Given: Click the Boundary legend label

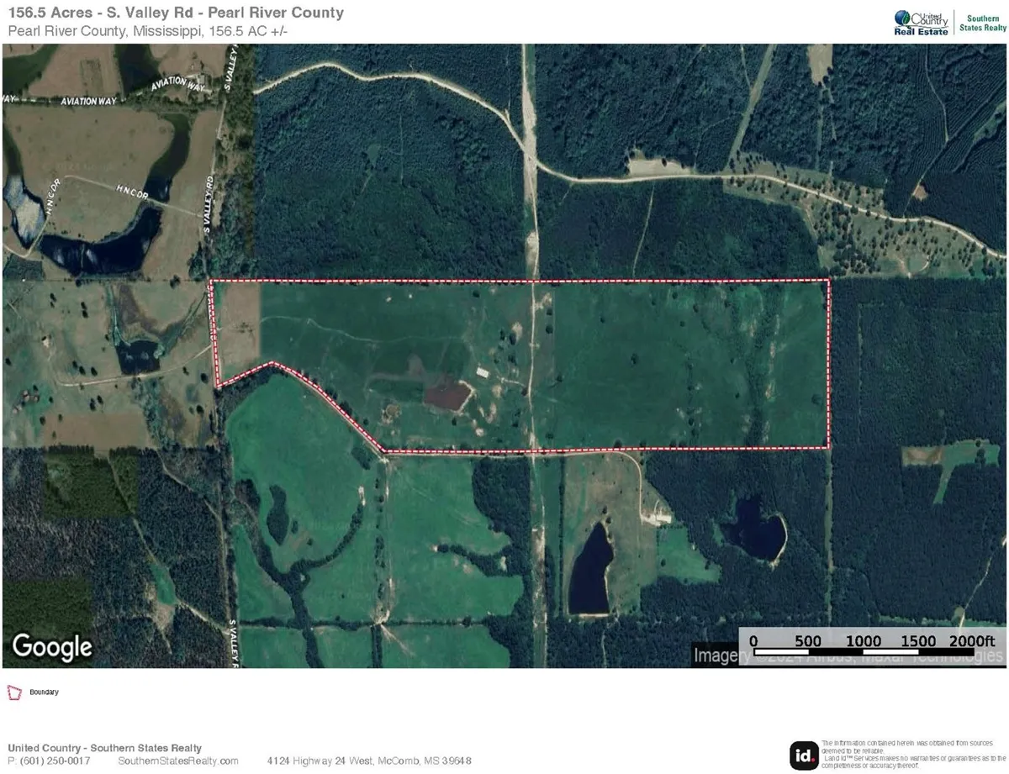Looking at the screenshot, I should pos(45,692).
